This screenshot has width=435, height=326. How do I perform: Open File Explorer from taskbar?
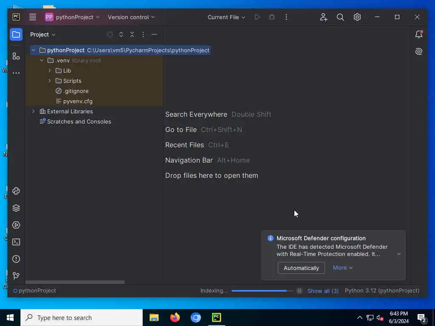tap(154, 318)
